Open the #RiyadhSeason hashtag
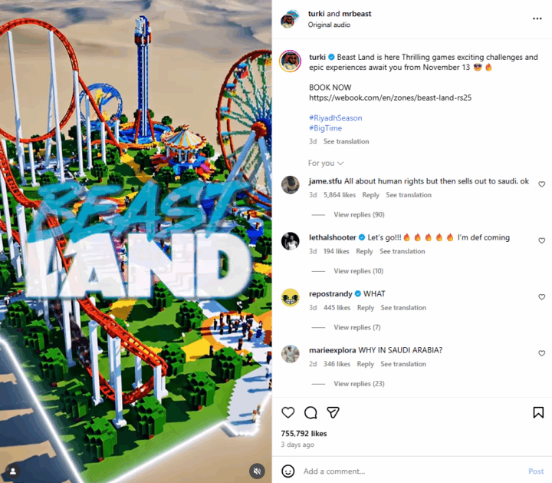The width and height of the screenshot is (552, 483). [x=336, y=118]
